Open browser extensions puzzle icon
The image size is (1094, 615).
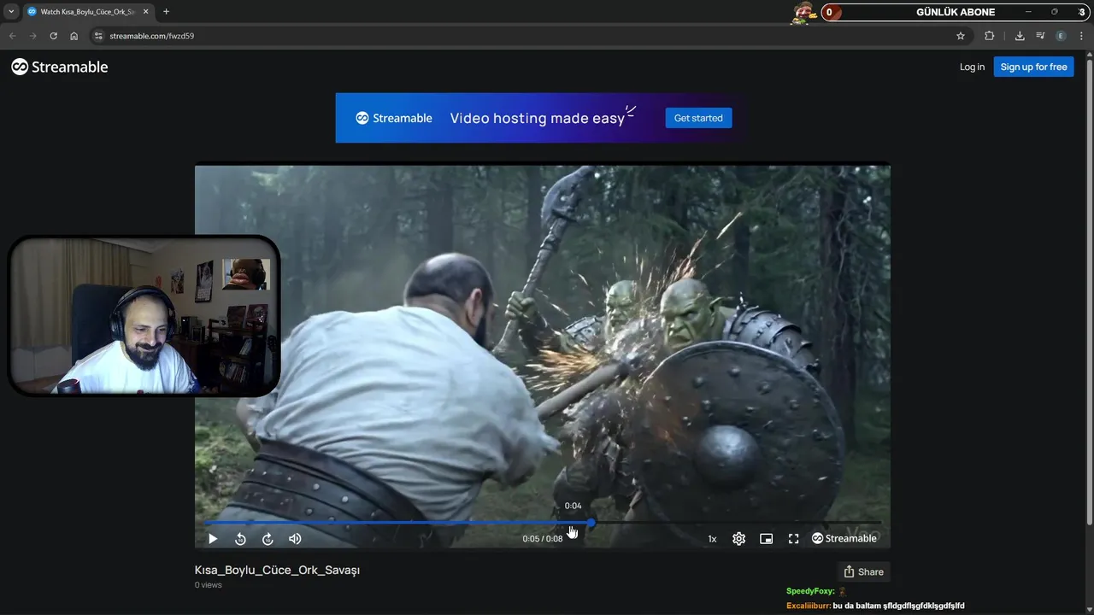point(990,36)
